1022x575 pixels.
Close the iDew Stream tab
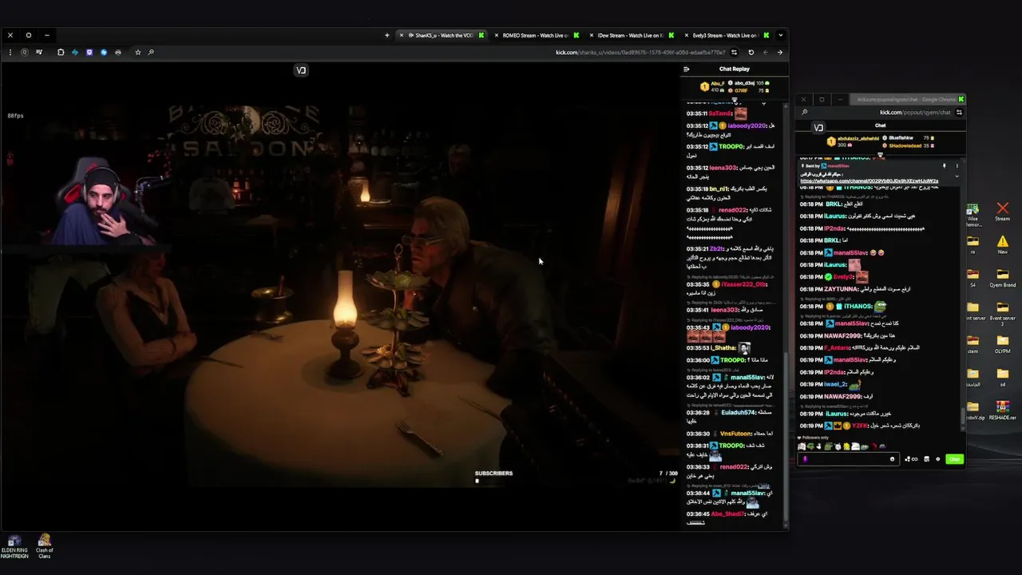[x=591, y=35]
